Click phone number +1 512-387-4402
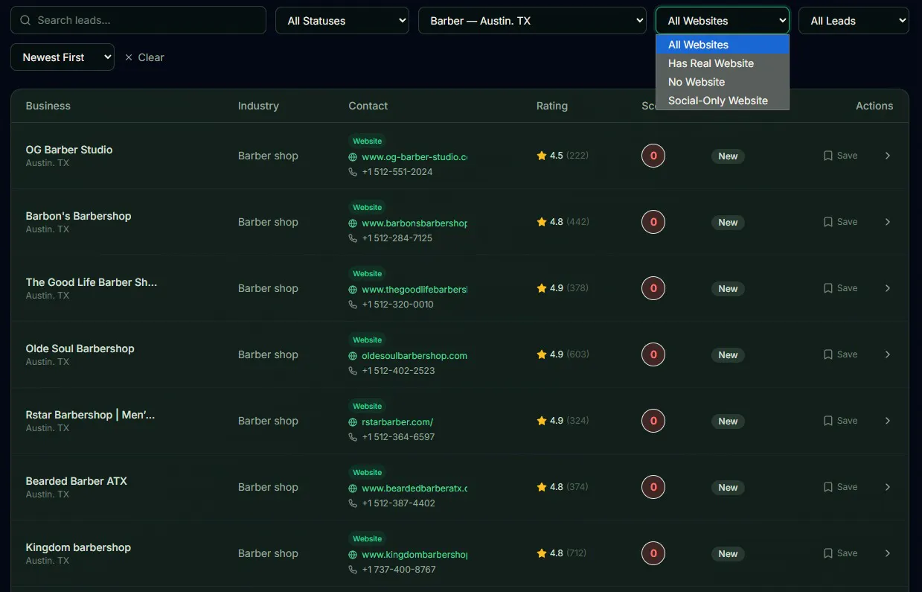This screenshot has width=922, height=592. tap(398, 503)
